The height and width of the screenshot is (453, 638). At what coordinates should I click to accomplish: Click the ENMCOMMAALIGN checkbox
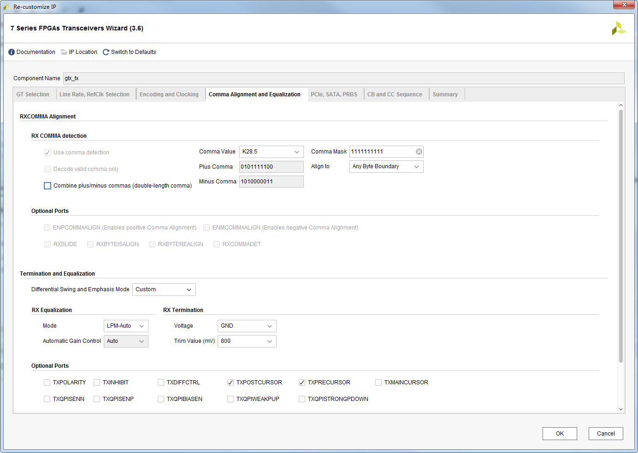click(x=207, y=228)
